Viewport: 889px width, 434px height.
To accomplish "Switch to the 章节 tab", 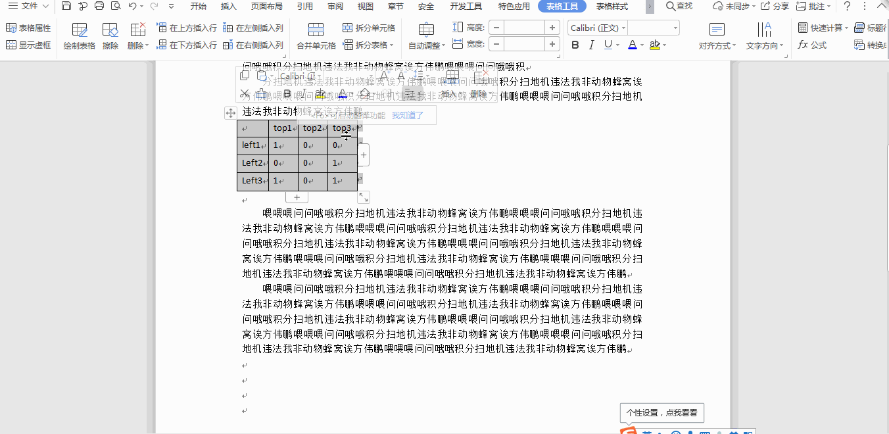I will 396,7.
